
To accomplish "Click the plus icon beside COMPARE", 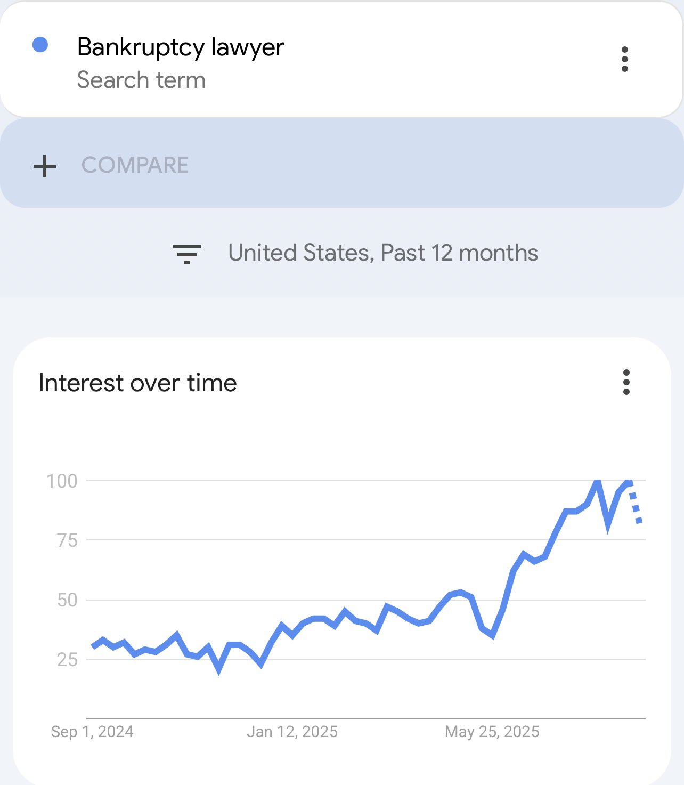I will [x=45, y=166].
